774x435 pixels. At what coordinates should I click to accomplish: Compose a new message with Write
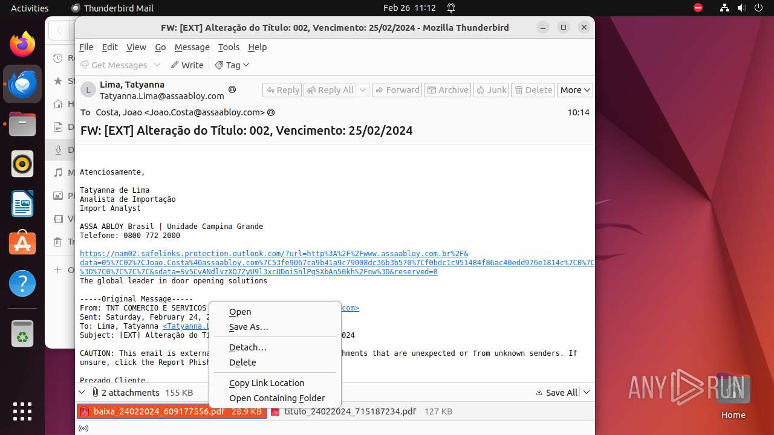(187, 65)
